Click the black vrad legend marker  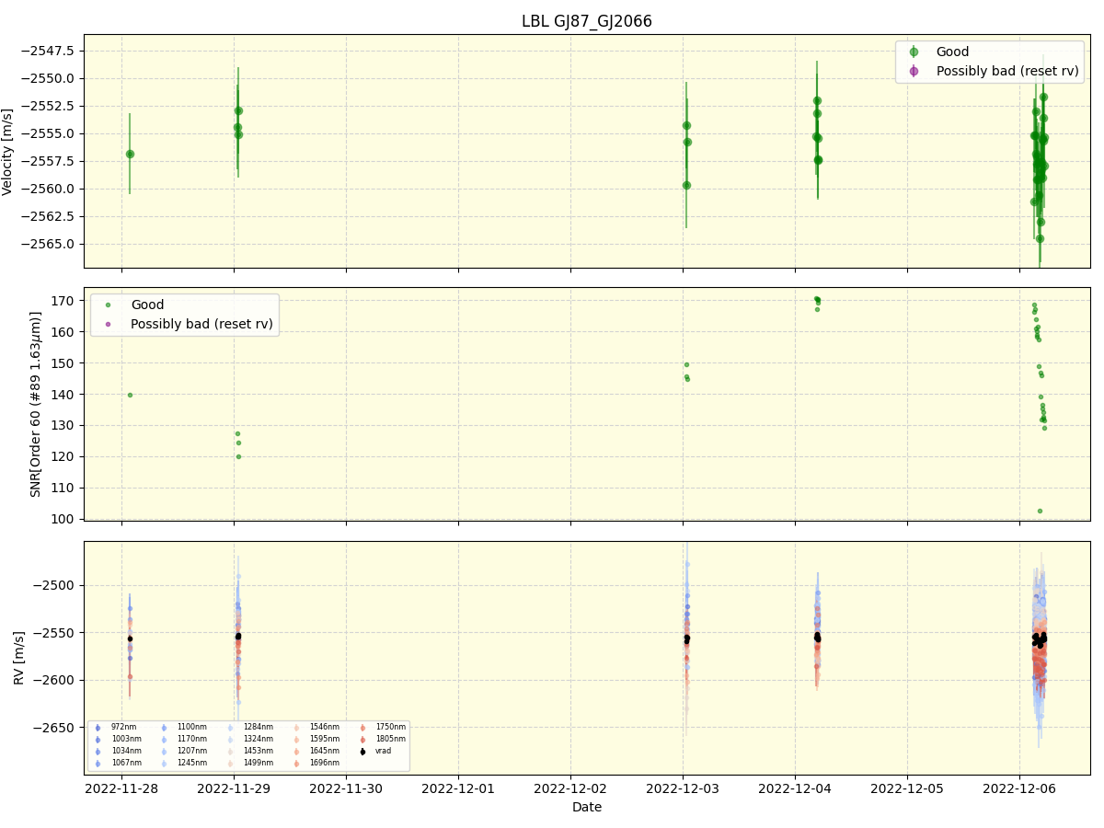[x=362, y=752]
